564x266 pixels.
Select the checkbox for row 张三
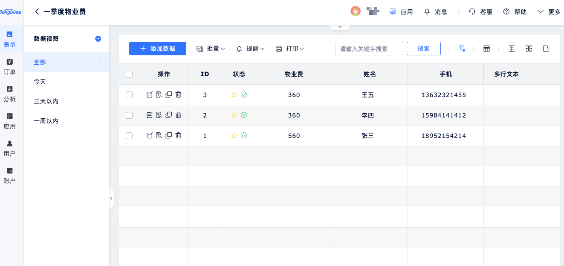pyautogui.click(x=129, y=136)
